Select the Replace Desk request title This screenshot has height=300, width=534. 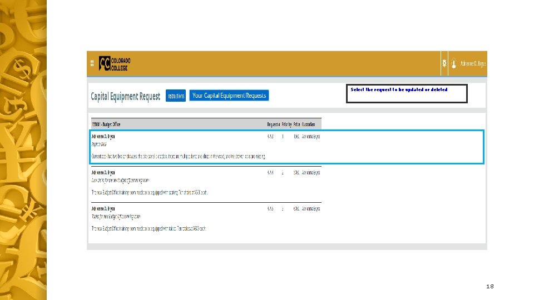tap(99, 144)
